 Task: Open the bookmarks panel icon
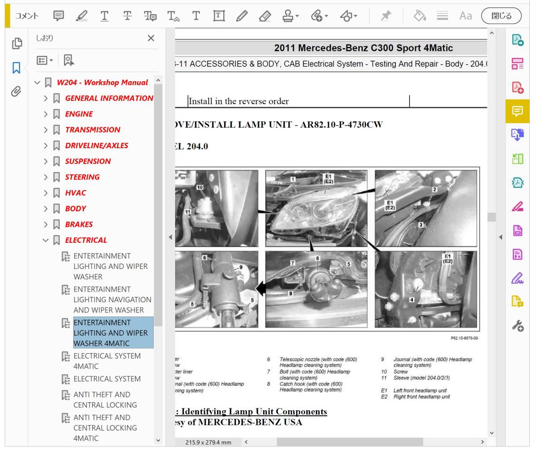pos(17,68)
